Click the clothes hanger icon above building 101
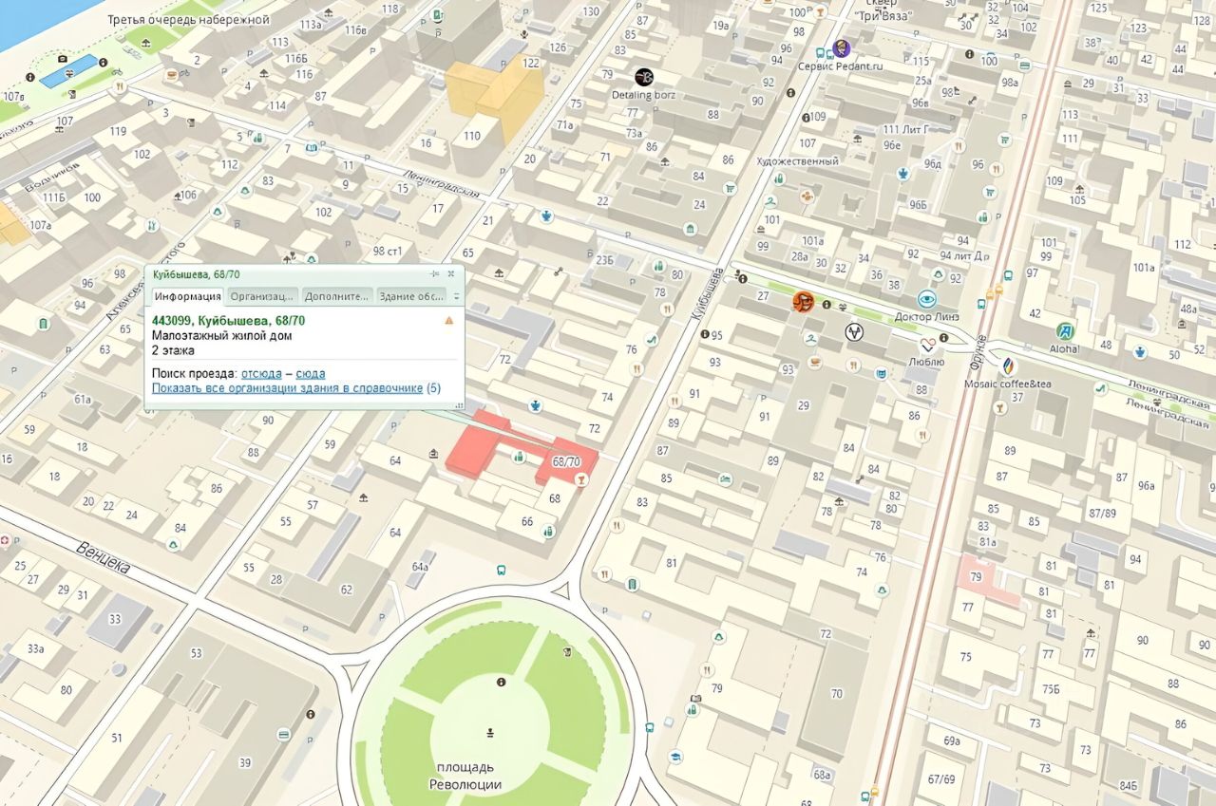1216x806 pixels. (772, 201)
